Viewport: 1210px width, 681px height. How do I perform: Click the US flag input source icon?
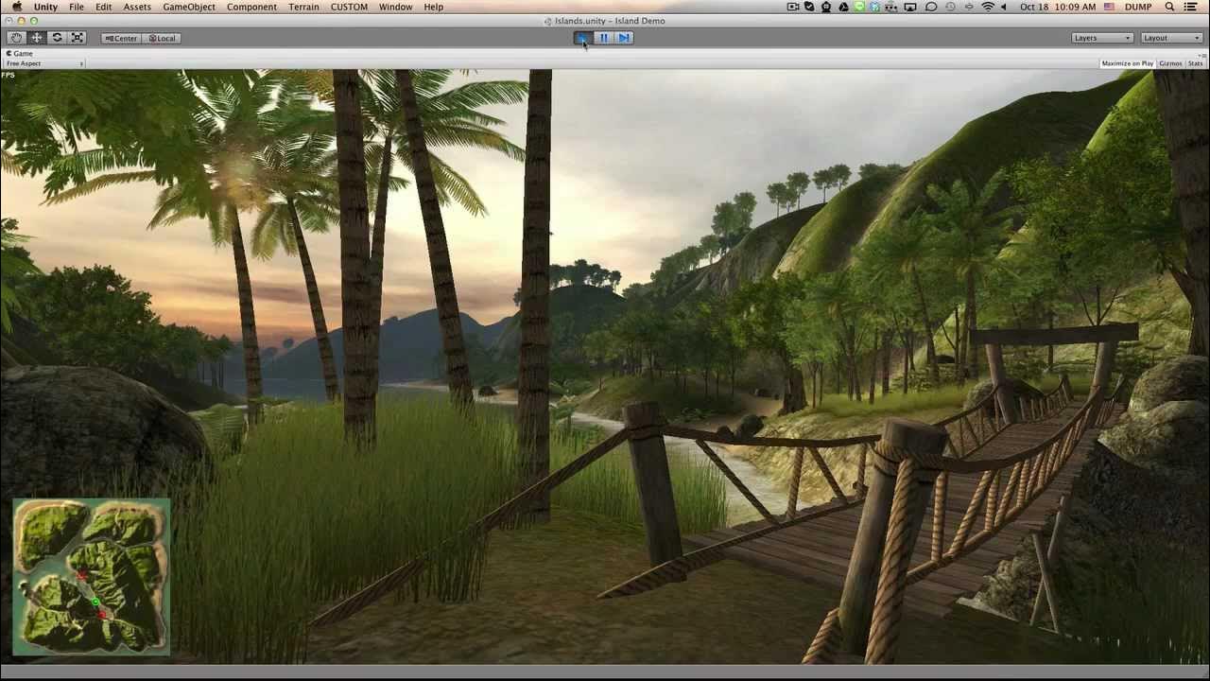pos(1109,7)
